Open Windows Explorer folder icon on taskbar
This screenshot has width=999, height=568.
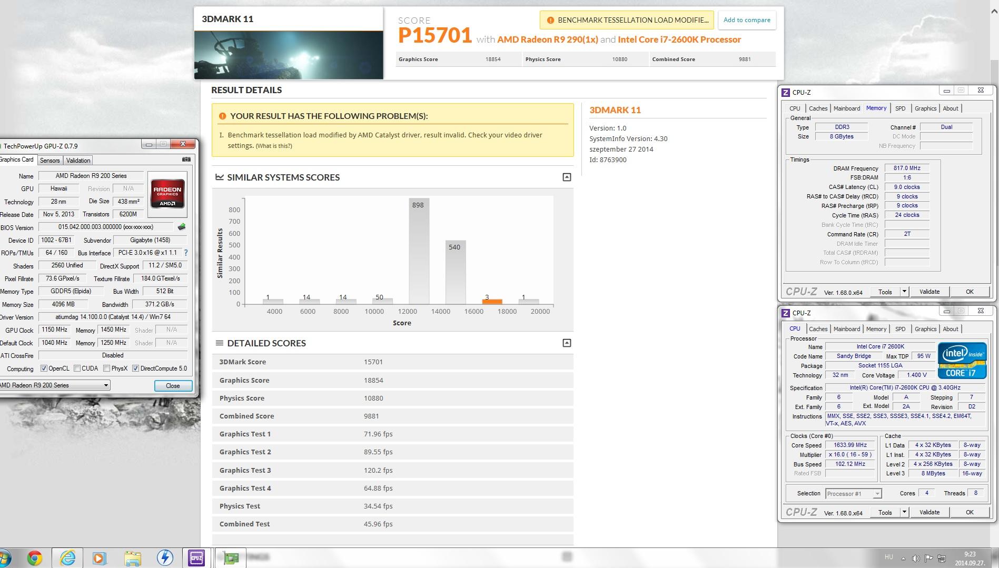tap(132, 558)
